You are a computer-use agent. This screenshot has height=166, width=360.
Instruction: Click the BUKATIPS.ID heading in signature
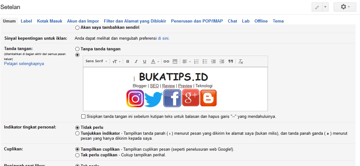point(174,77)
